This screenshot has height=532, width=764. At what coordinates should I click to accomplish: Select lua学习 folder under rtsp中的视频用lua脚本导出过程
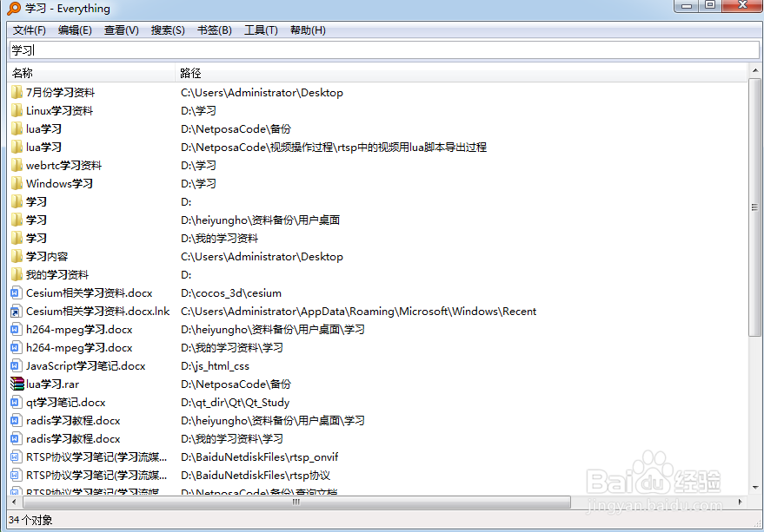click(x=43, y=147)
